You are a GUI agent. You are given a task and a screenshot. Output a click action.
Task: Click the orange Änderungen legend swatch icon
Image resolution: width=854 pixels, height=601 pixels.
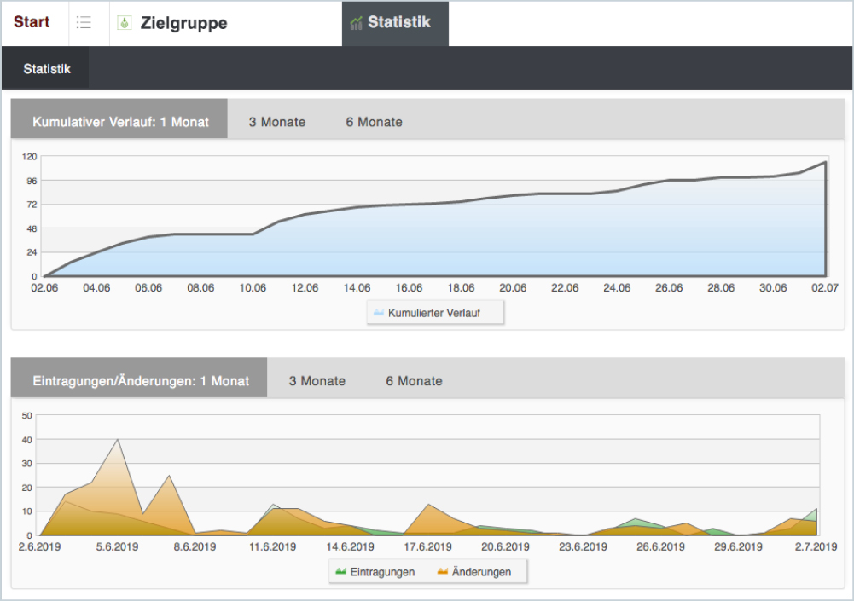[x=442, y=572]
